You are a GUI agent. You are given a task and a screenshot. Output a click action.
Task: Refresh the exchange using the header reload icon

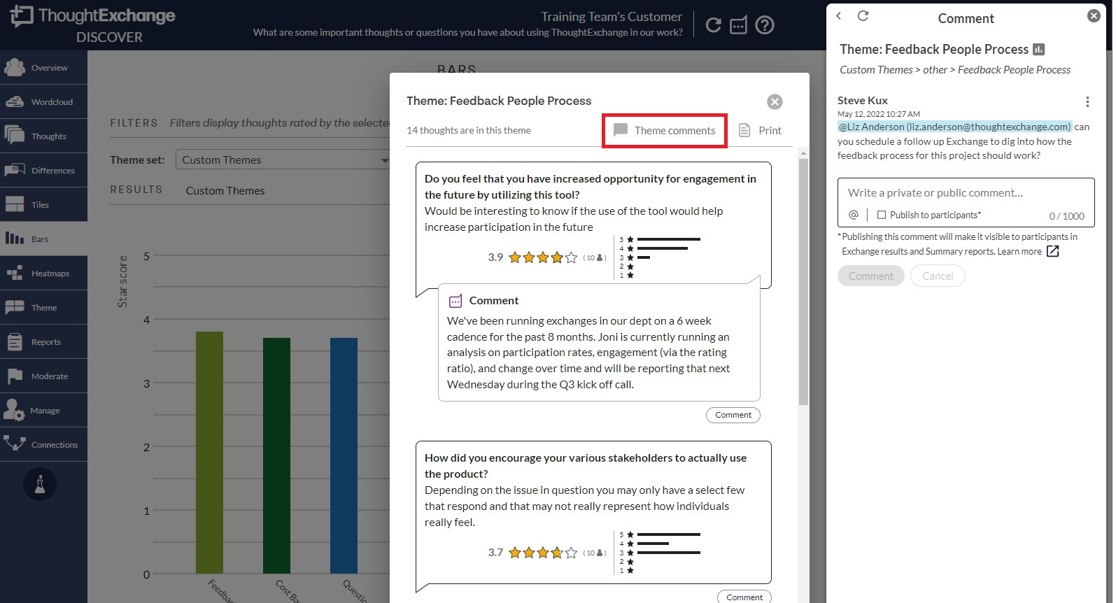[x=713, y=25]
